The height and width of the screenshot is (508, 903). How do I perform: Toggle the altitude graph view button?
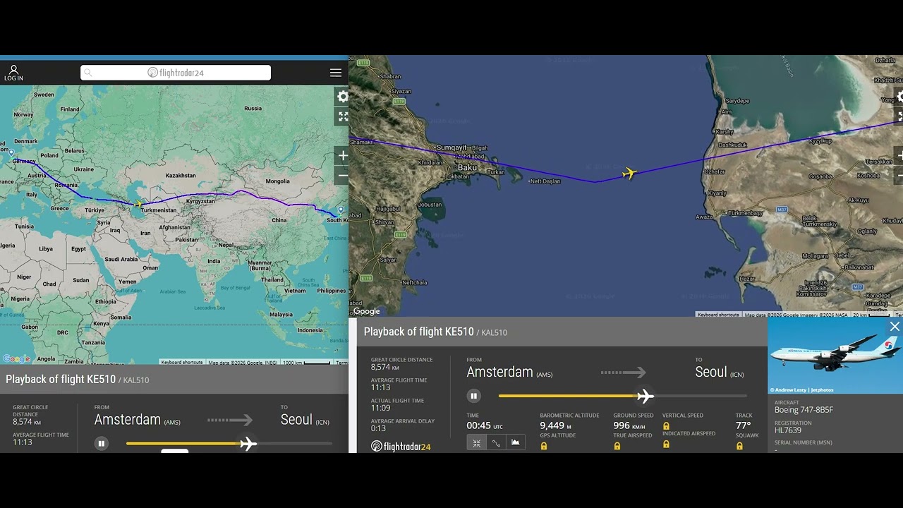point(515,442)
